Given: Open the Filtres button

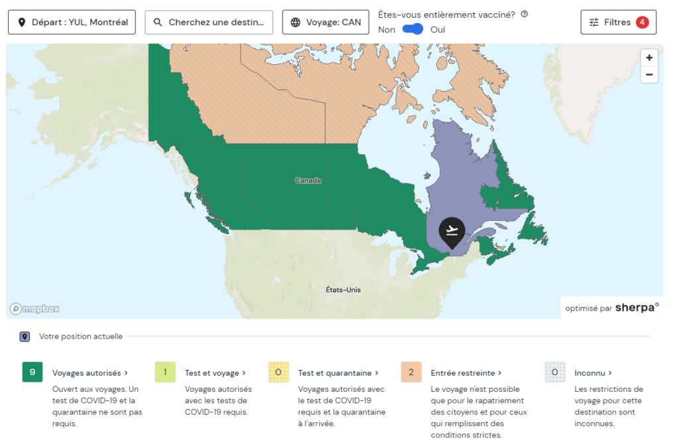Looking at the screenshot, I should [618, 22].
